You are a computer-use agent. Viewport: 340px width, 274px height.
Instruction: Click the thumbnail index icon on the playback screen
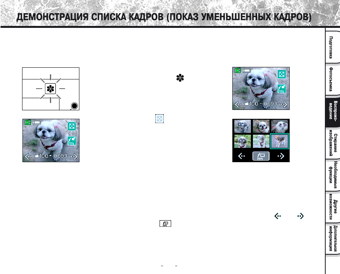click(x=282, y=74)
